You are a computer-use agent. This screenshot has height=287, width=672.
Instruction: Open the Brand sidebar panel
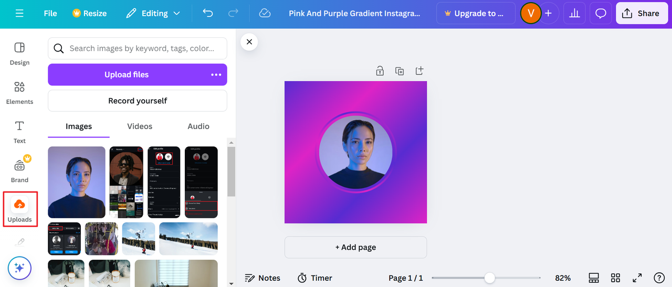point(19,171)
